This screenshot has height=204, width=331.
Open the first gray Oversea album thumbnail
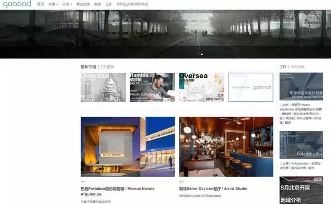pyautogui.click(x=103, y=87)
